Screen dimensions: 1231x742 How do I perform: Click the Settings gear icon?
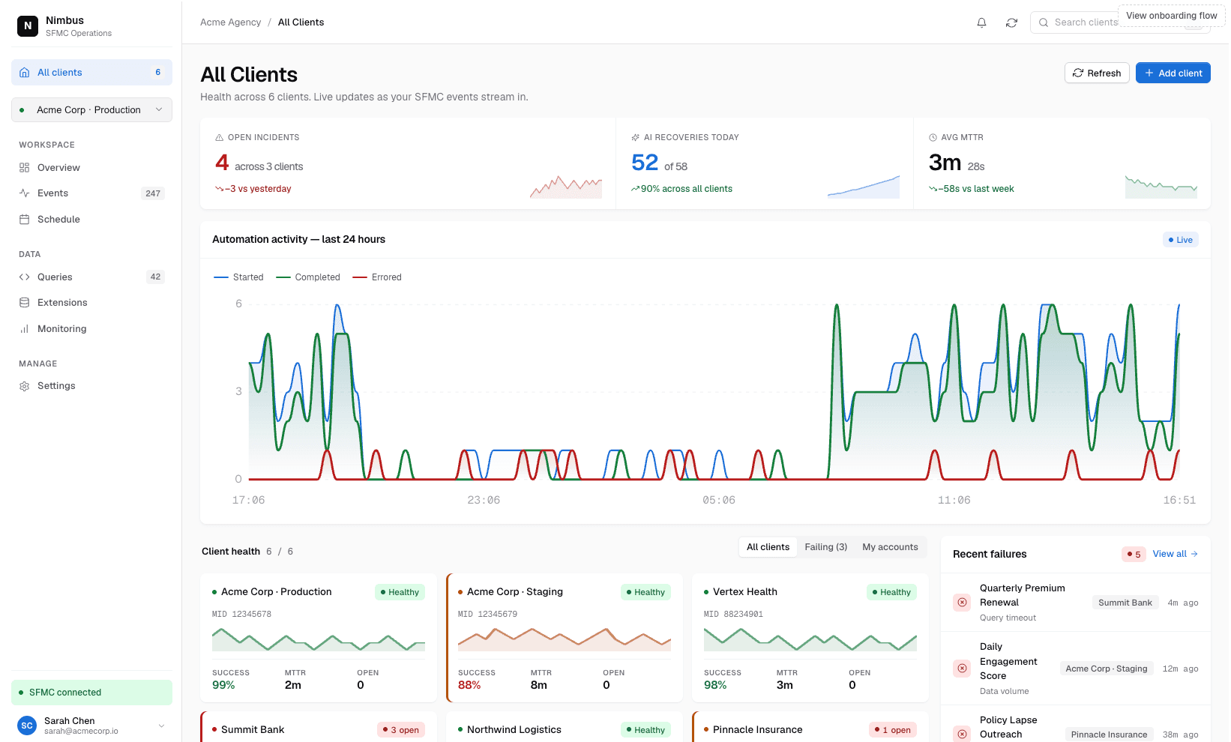[24, 386]
